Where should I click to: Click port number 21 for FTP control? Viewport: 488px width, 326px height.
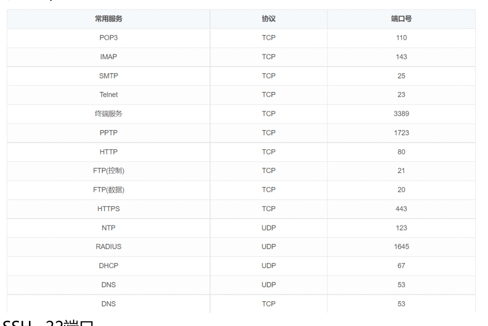[x=401, y=171]
